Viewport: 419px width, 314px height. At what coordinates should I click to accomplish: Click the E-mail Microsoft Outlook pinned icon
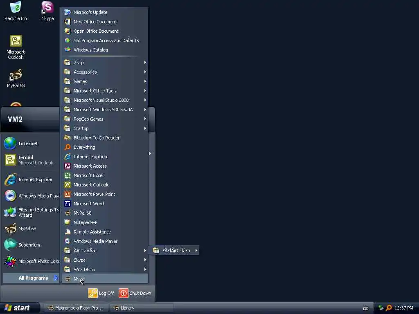[10, 160]
